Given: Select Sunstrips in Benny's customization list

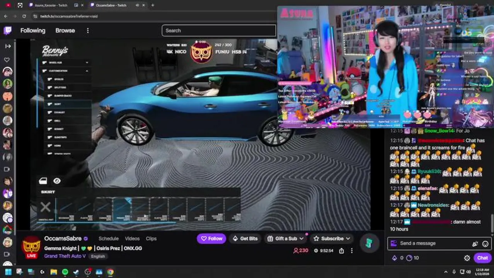Looking at the screenshot, I should point(68,137).
